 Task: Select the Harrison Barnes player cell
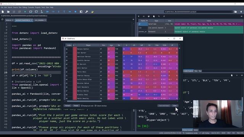coord(88,57)
